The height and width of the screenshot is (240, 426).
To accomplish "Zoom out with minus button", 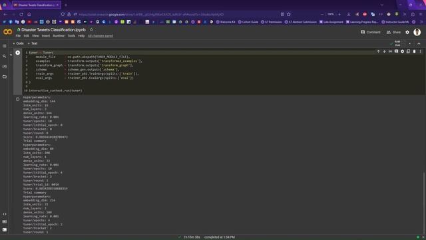I will [x=322, y=14].
